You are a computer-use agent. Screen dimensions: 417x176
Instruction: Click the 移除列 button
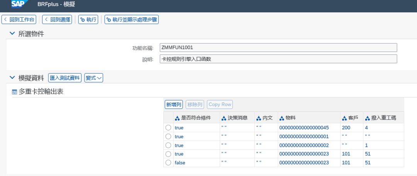coord(195,105)
